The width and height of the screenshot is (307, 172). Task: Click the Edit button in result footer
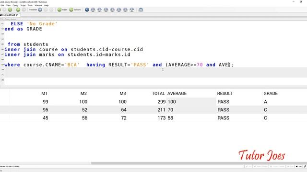tap(248, 167)
